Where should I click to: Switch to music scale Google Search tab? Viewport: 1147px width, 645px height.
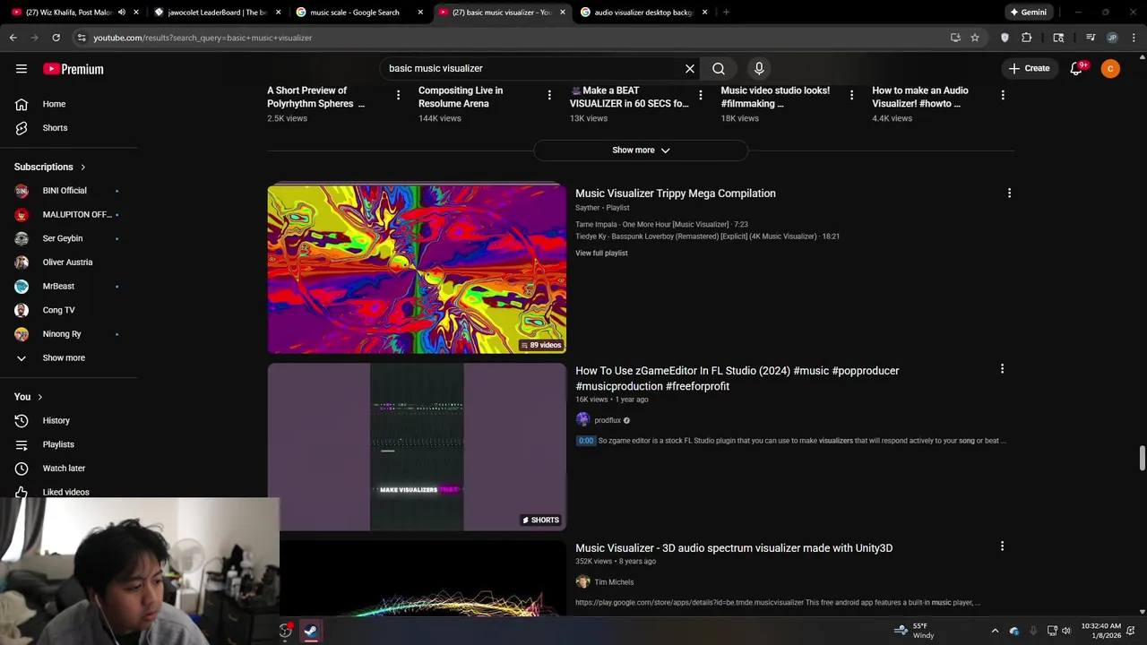(358, 13)
